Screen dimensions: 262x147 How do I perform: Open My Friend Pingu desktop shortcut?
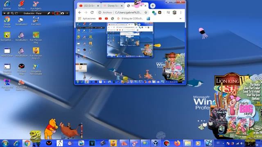(x=21, y=69)
